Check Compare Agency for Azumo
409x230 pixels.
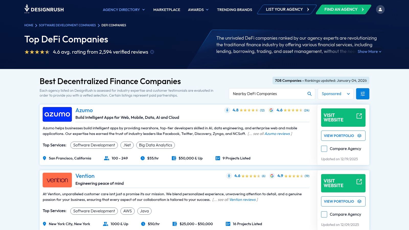324,149
